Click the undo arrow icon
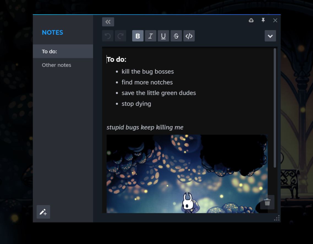313x244 pixels. [107, 36]
